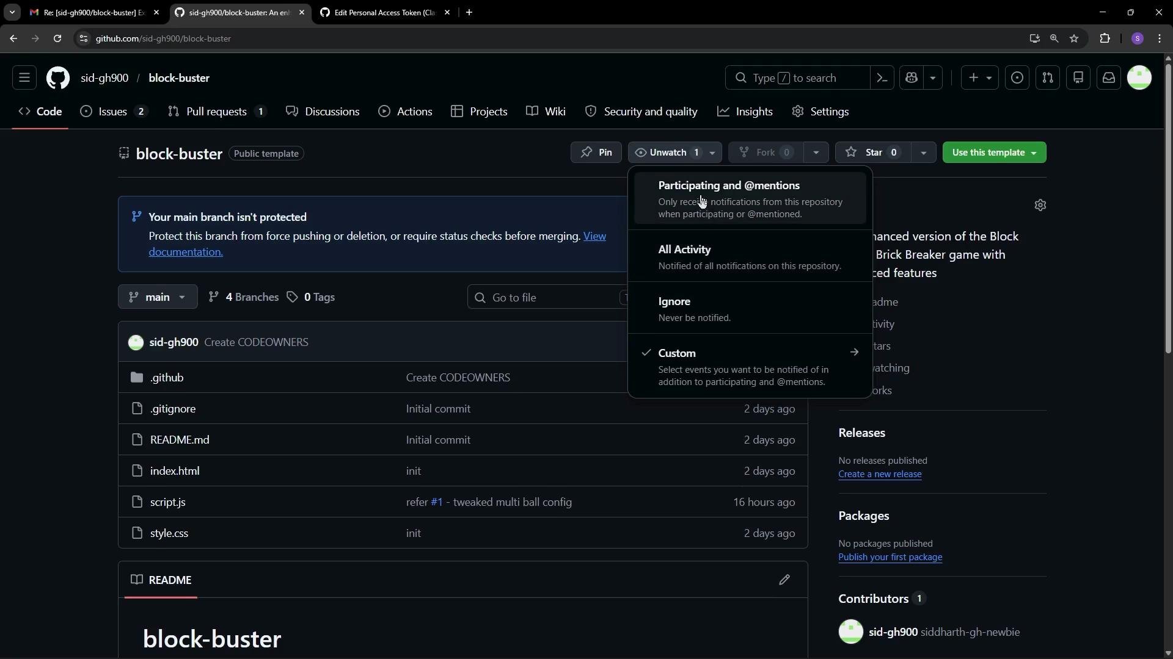Open the Projects tab

(x=479, y=112)
